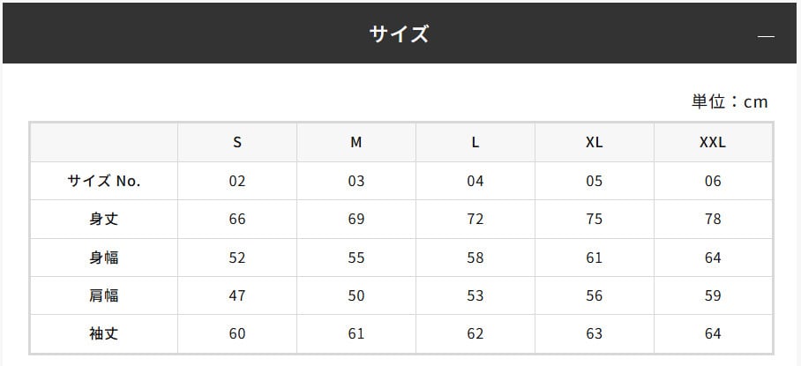Select the M column header
This screenshot has height=366, width=801.
click(356, 142)
